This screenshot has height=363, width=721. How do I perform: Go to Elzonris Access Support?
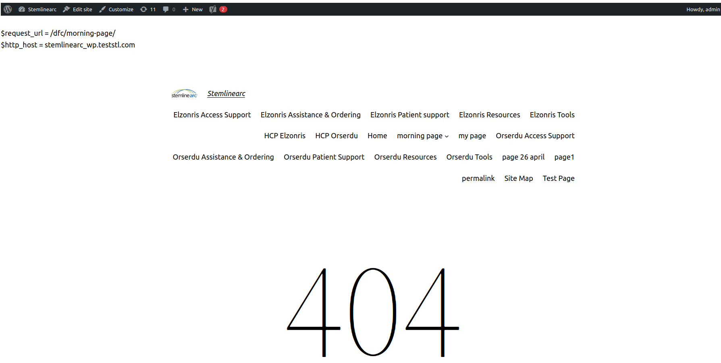pyautogui.click(x=212, y=115)
